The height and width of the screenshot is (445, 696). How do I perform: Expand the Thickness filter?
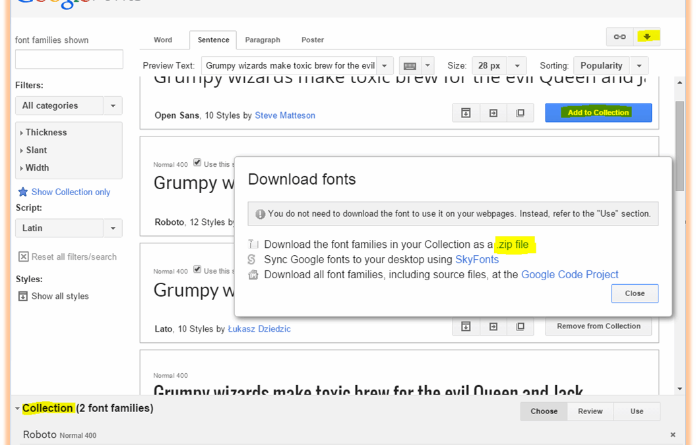(44, 133)
